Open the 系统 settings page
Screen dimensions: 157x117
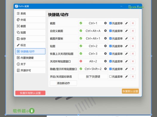click(x=30, y=13)
